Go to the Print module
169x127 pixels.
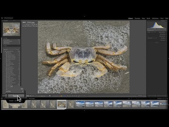point(162,18)
